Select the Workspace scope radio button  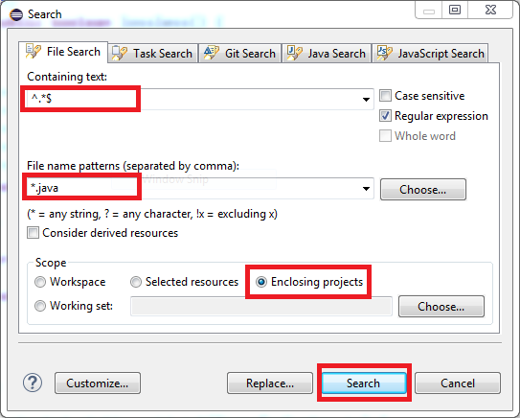tap(40, 282)
